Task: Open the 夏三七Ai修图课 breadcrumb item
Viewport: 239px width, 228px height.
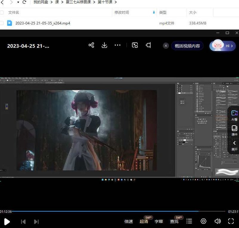Action: point(78,2)
